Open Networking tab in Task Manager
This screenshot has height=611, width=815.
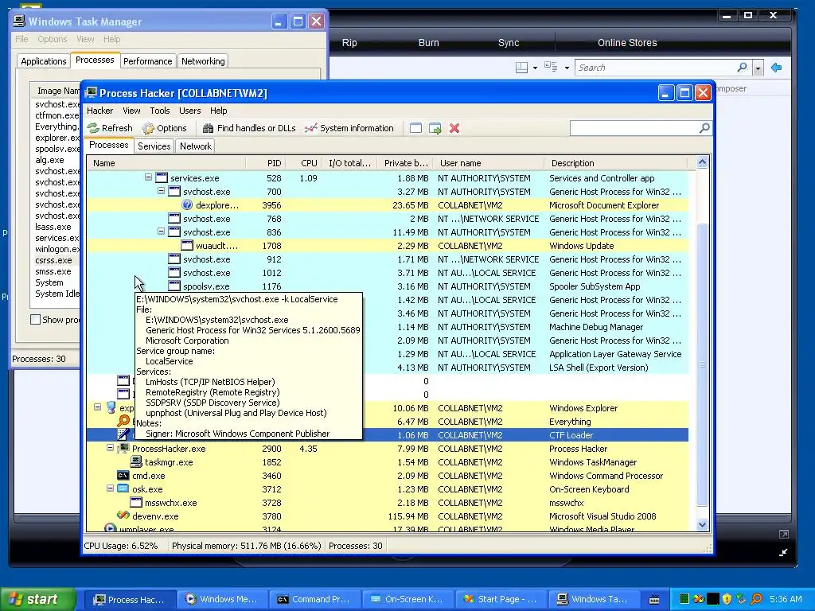[x=203, y=61]
